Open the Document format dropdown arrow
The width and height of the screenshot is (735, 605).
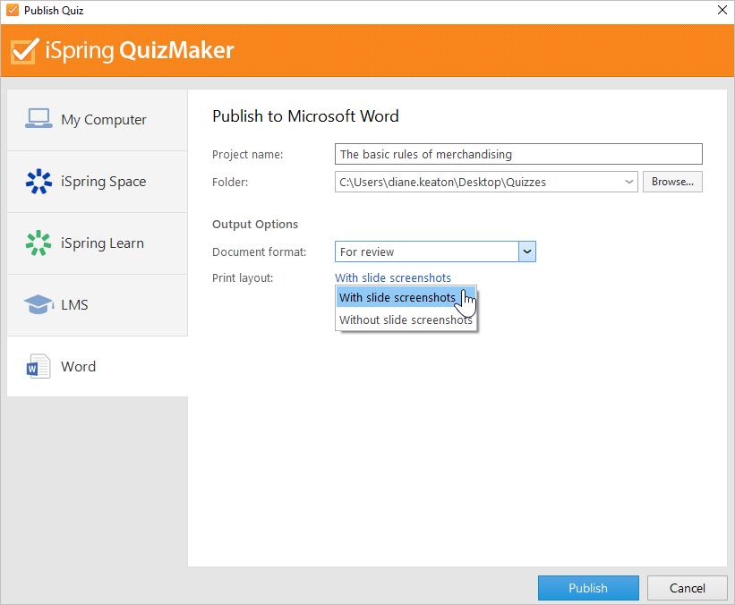527,251
